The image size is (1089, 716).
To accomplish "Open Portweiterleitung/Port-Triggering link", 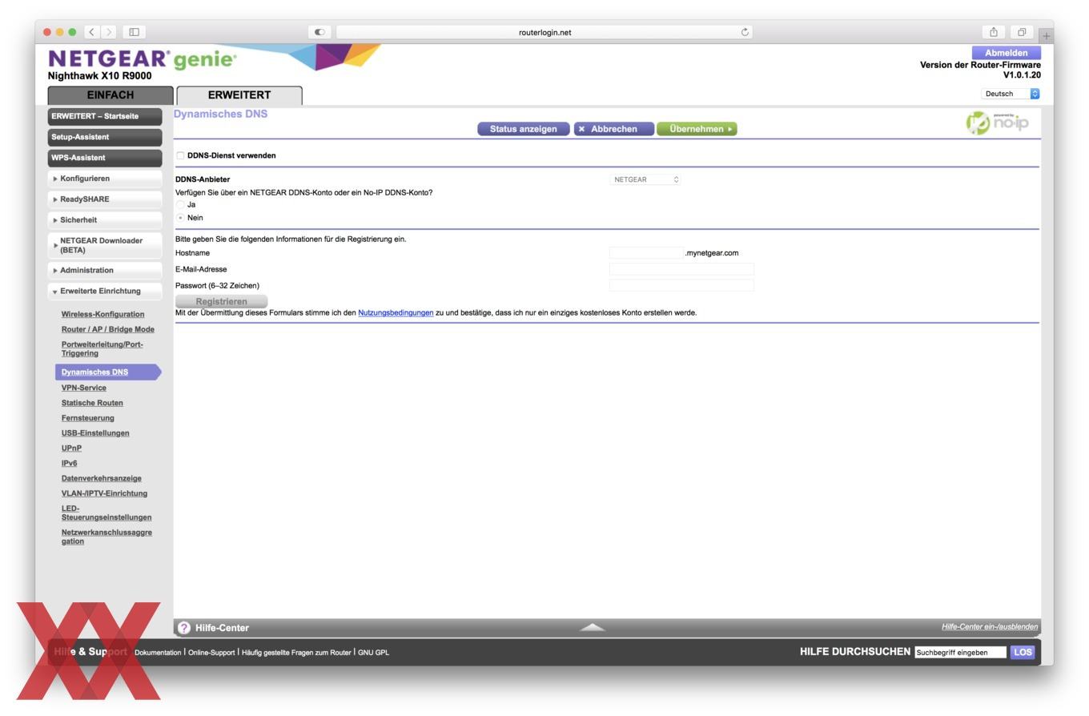I will 102,349.
